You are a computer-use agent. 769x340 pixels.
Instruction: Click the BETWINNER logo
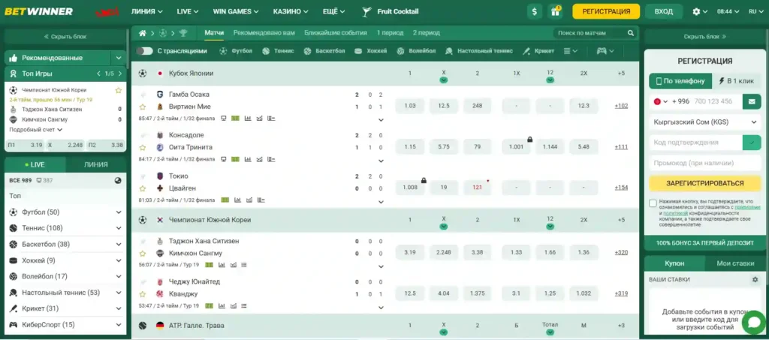click(39, 11)
